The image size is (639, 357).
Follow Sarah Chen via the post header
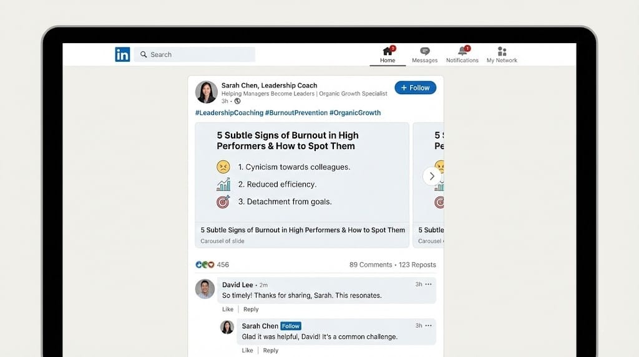[x=415, y=87]
